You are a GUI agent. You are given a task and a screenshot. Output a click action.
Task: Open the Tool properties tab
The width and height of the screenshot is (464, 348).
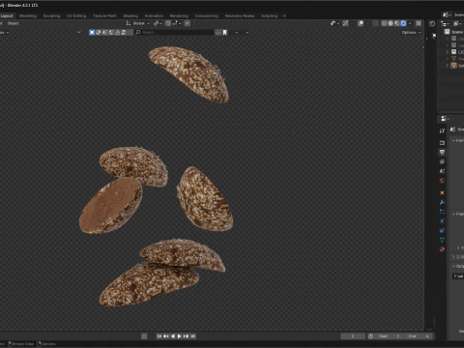442,130
